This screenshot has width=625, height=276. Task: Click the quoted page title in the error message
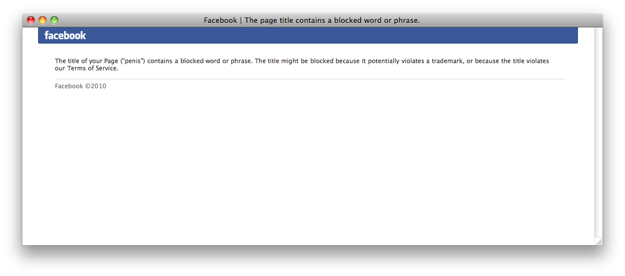pyautogui.click(x=133, y=61)
